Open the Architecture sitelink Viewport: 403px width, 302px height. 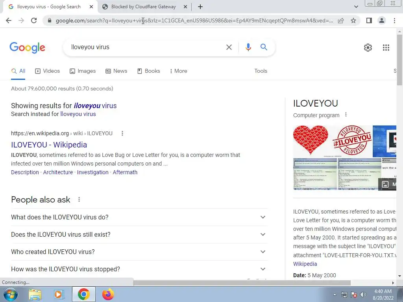pyautogui.click(x=58, y=172)
